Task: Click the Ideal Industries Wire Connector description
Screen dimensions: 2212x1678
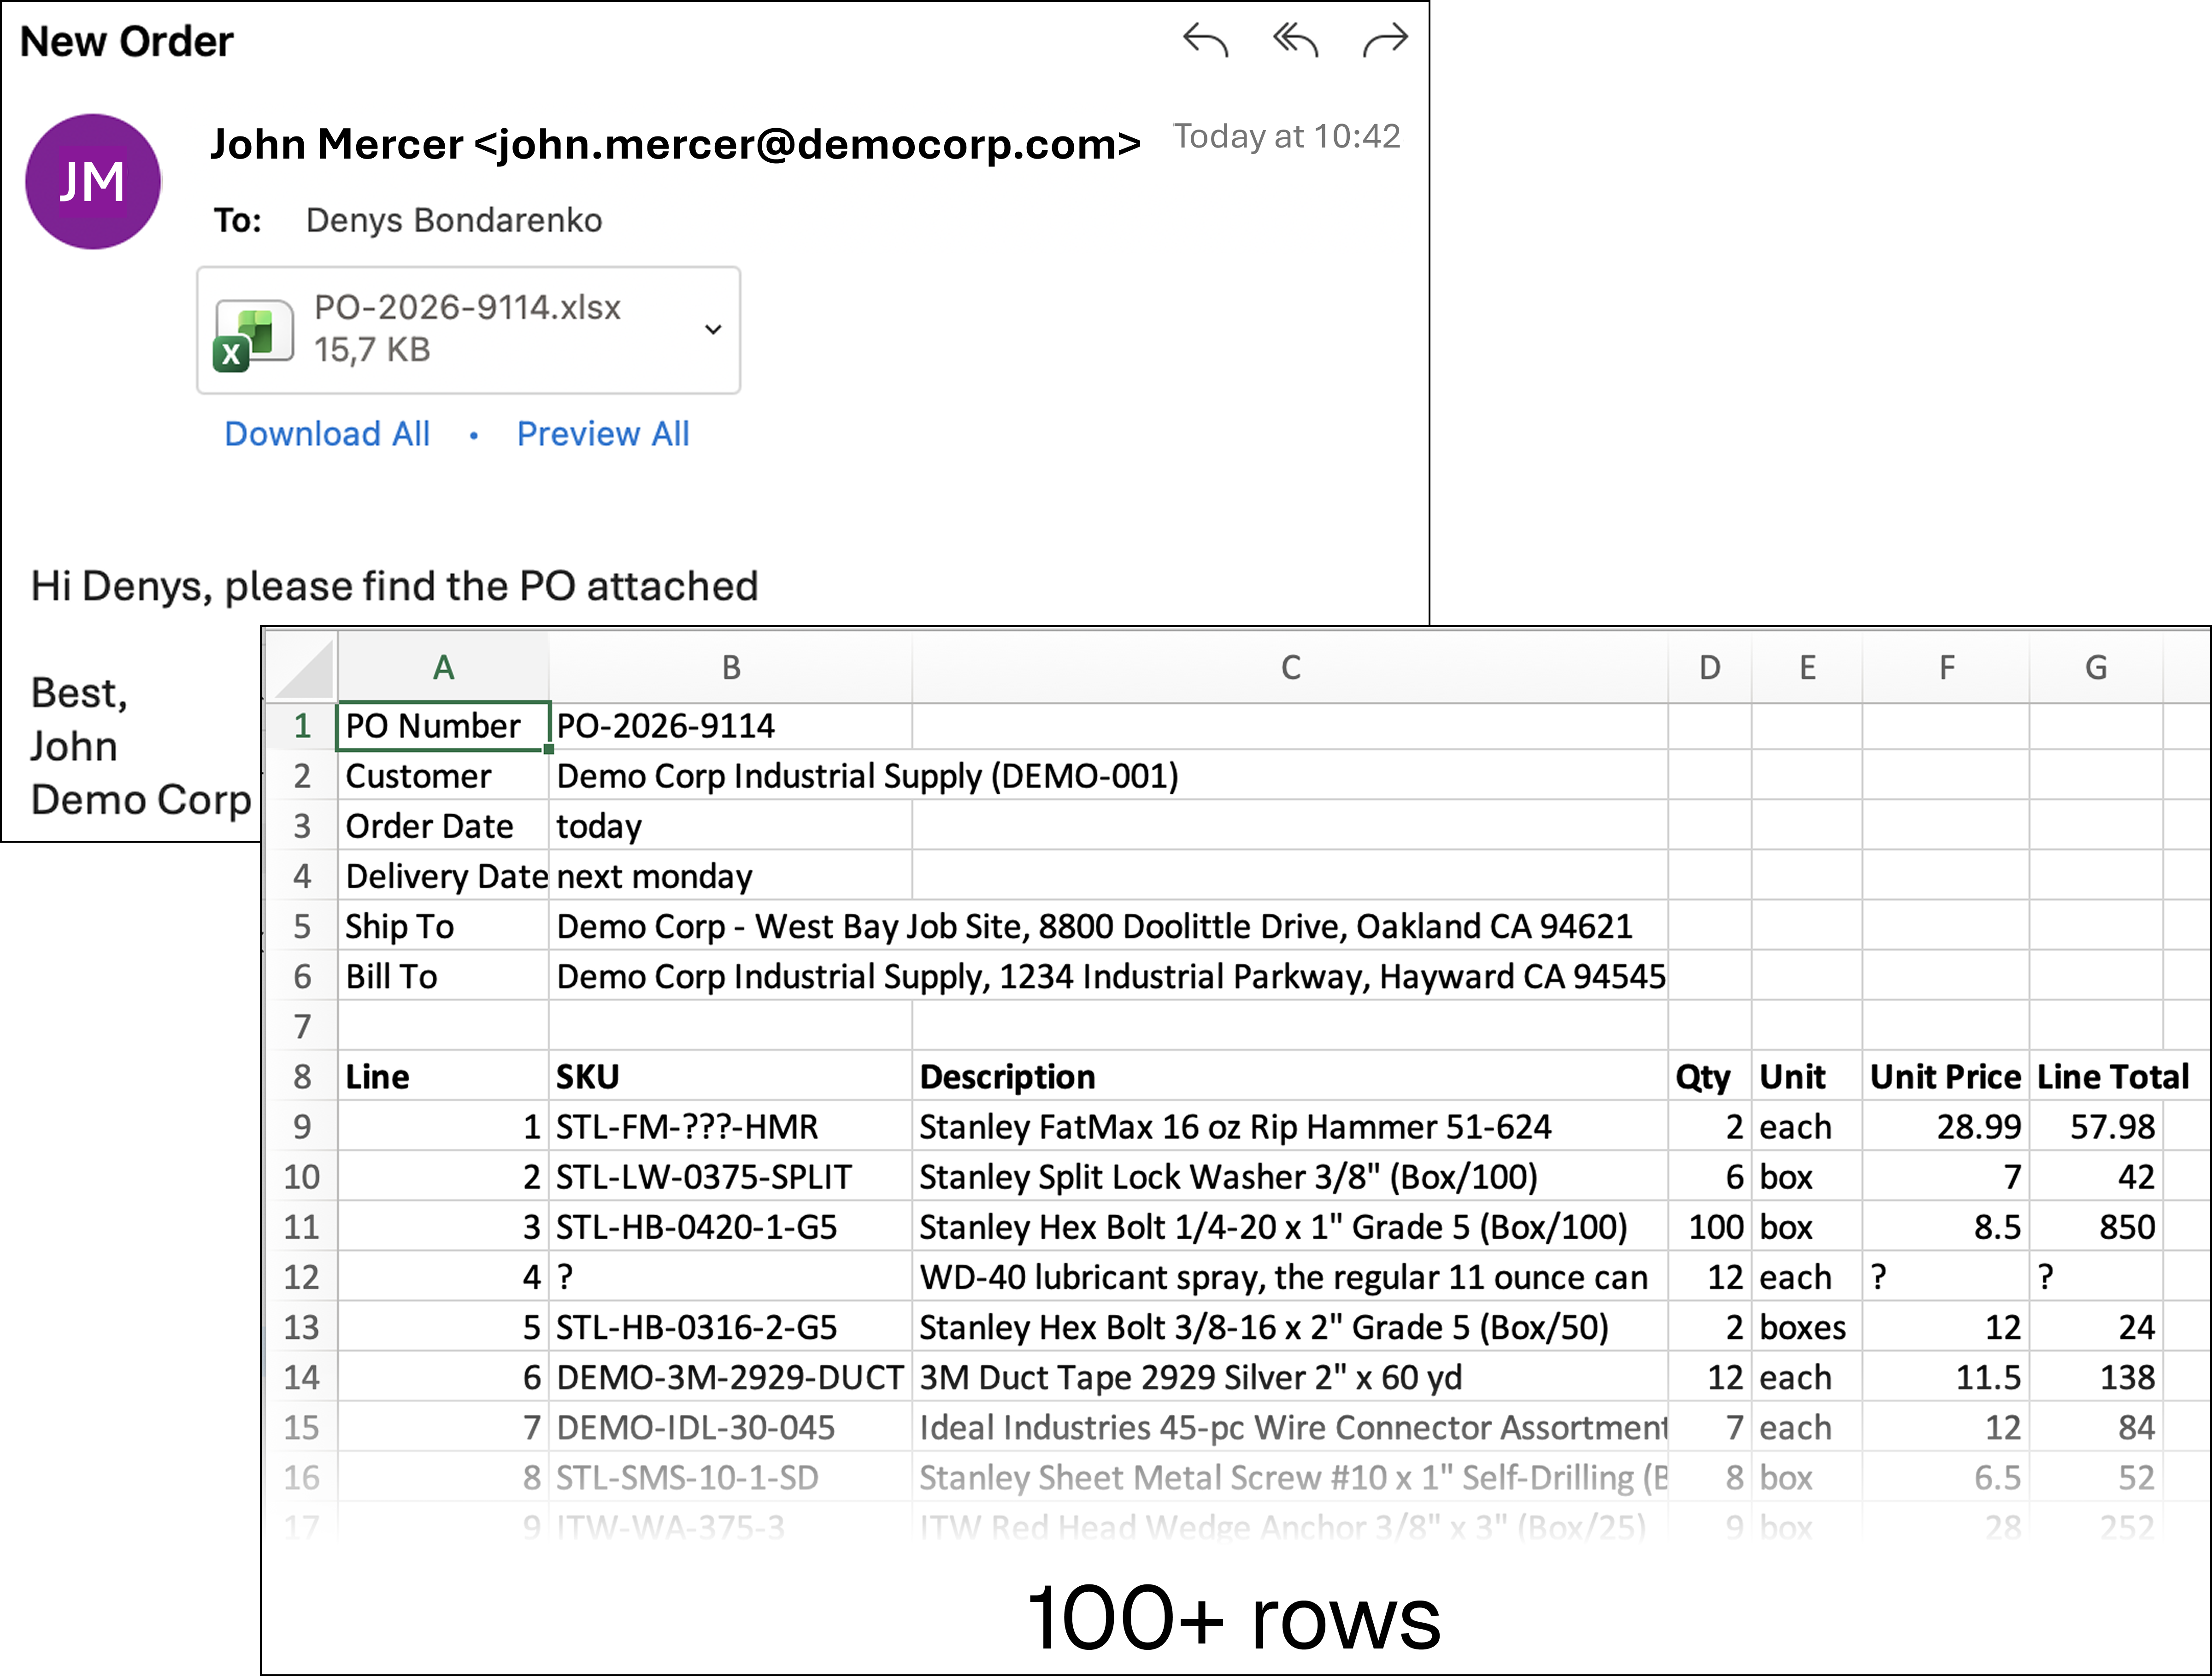Action: click(1290, 1426)
